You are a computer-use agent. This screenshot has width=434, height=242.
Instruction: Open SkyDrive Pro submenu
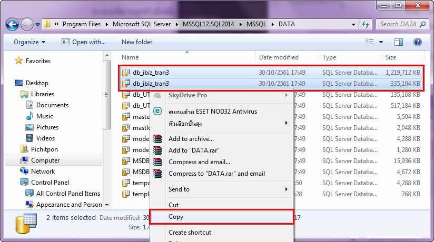coord(221,95)
